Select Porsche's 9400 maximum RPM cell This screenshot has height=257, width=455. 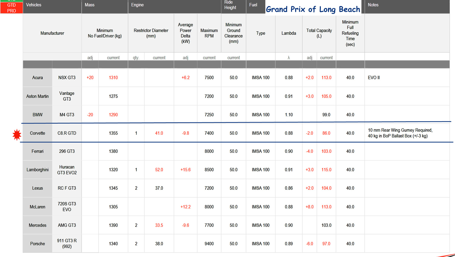click(209, 244)
